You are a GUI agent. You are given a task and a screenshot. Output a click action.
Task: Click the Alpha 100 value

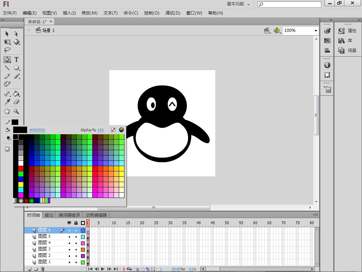coord(100,130)
